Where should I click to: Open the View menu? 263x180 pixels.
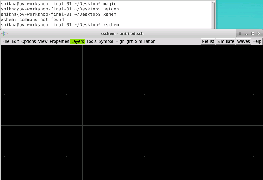[x=43, y=41]
